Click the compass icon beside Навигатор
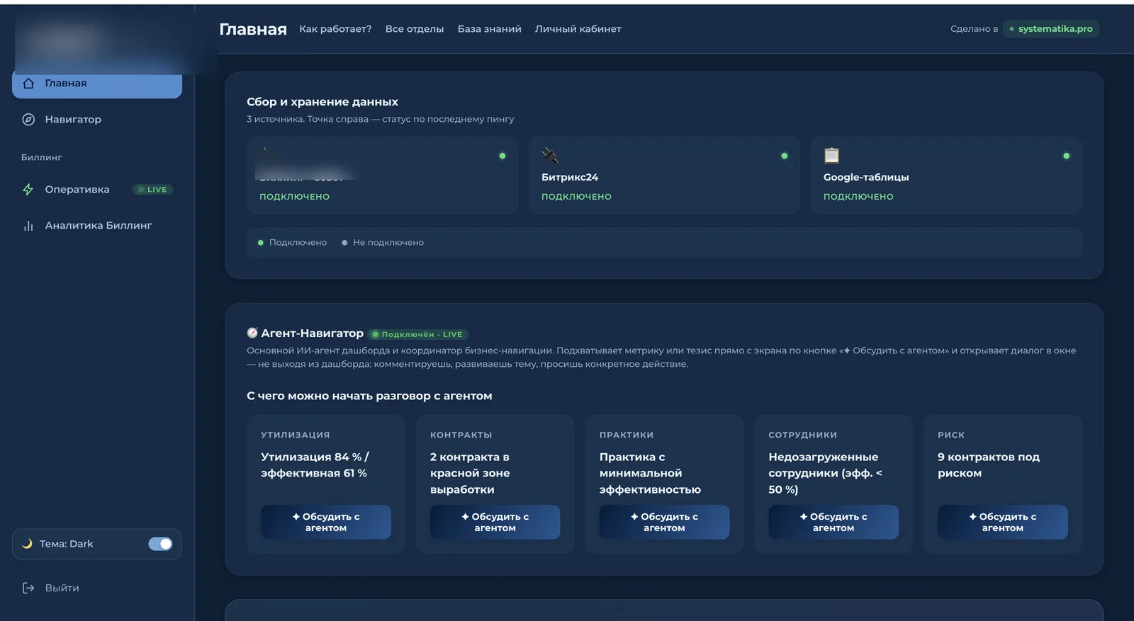Viewport: 1134px width, 621px height. pyautogui.click(x=28, y=120)
